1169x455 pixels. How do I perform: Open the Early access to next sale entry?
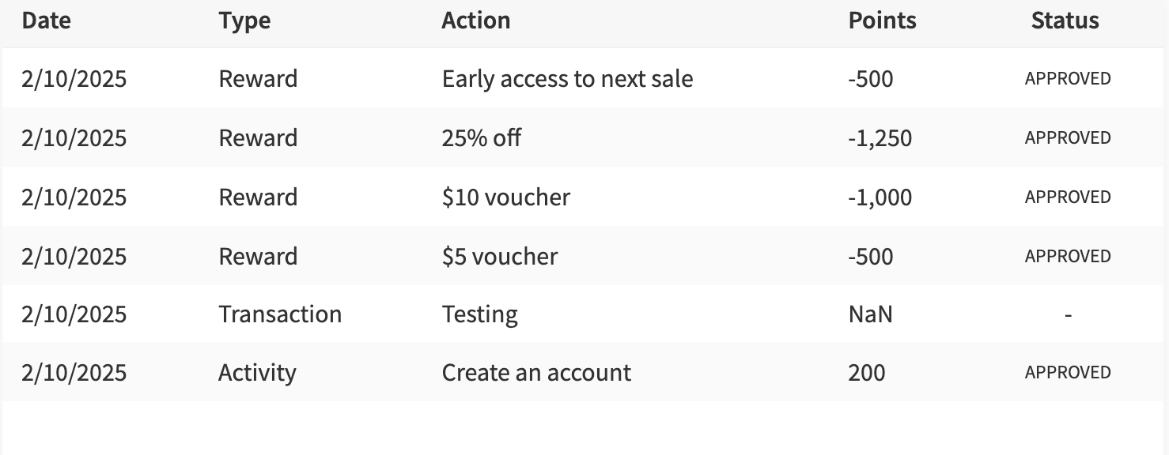[x=567, y=79]
